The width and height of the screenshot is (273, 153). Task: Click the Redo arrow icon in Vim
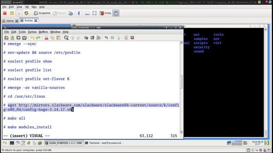pyautogui.click(x=38, y=38)
